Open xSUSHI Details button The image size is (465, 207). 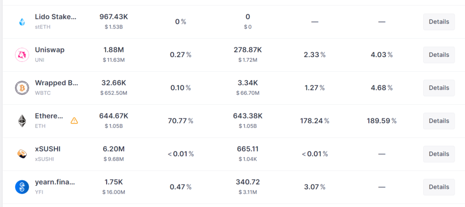click(x=439, y=154)
